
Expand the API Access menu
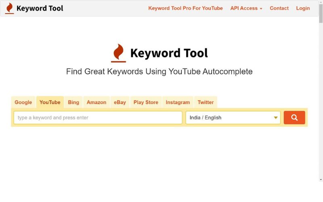[246, 8]
